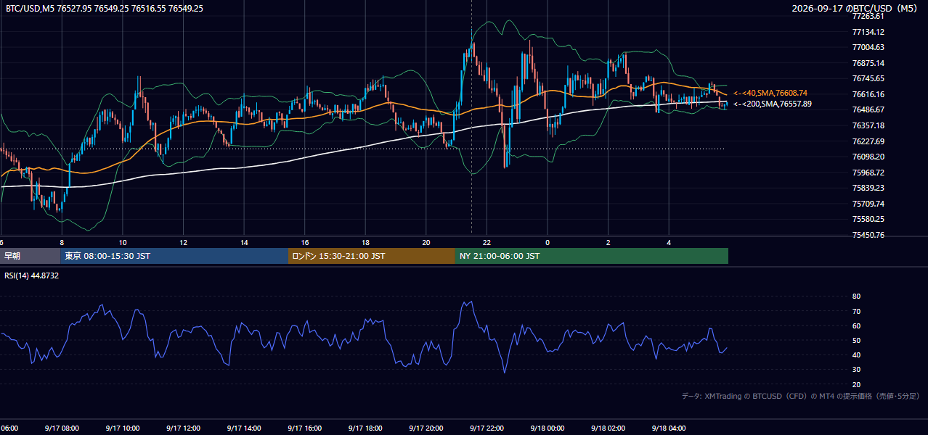Click the 200 SMA label 76557.89
928x435 pixels.
coord(773,104)
